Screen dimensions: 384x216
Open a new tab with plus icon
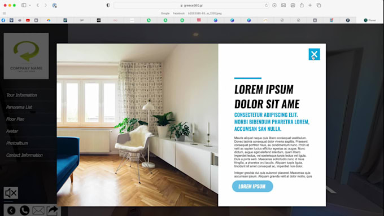(310, 5)
